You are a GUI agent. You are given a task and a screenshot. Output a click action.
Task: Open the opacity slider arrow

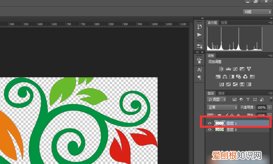tap(270, 108)
